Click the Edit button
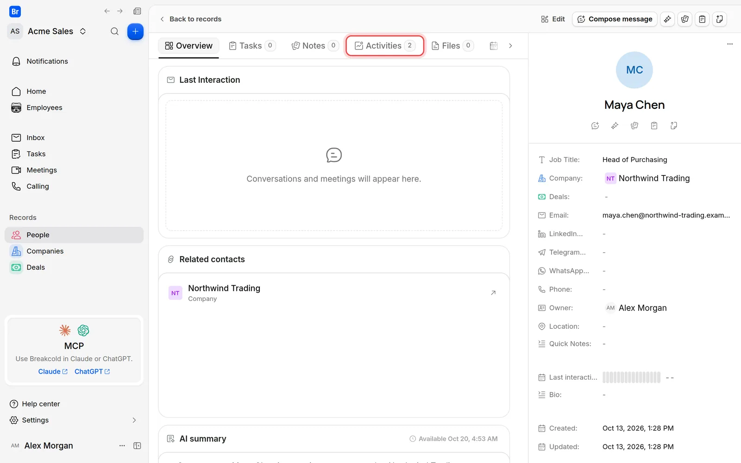The image size is (741, 463). tap(553, 19)
